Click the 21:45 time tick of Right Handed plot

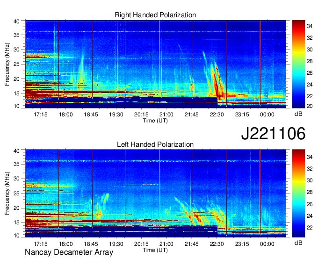192,115
